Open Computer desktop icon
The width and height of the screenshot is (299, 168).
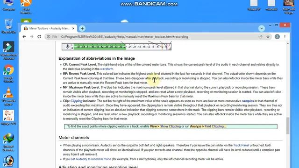tap(8, 5)
